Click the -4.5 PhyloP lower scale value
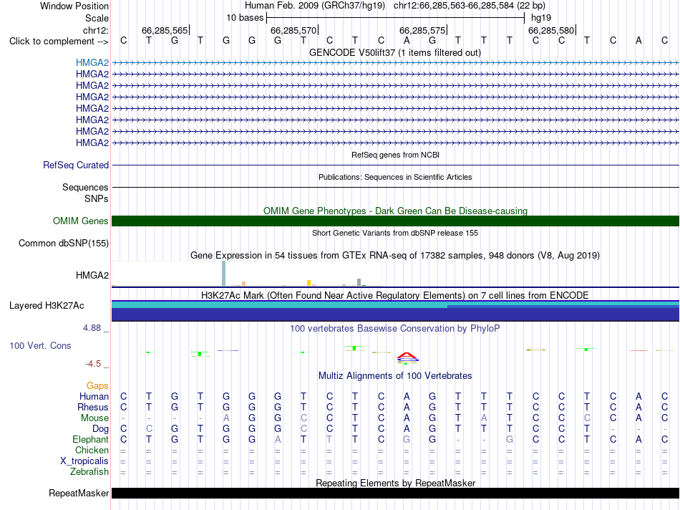680x510 pixels. [x=93, y=364]
